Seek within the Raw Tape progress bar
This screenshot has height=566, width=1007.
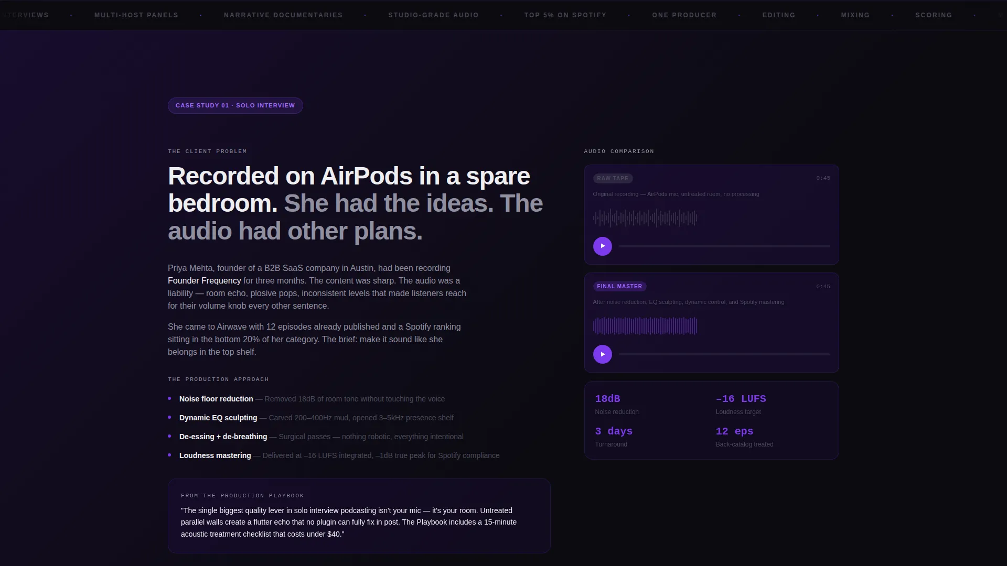pyautogui.click(x=724, y=246)
